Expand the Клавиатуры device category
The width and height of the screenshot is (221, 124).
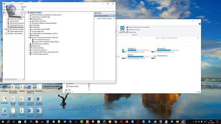pyautogui.click(x=28, y=25)
